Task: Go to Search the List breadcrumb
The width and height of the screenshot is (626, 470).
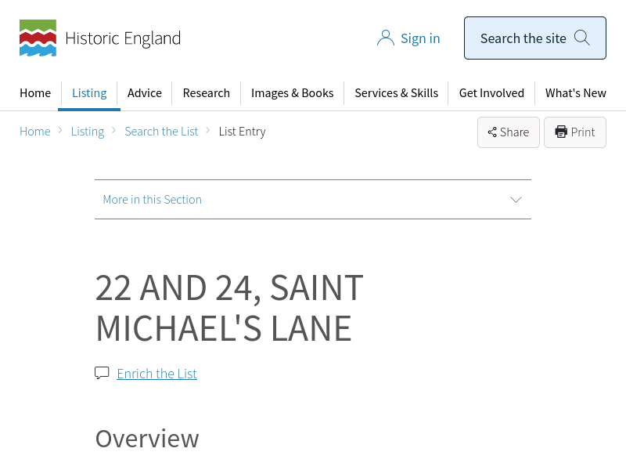Action: (x=161, y=132)
